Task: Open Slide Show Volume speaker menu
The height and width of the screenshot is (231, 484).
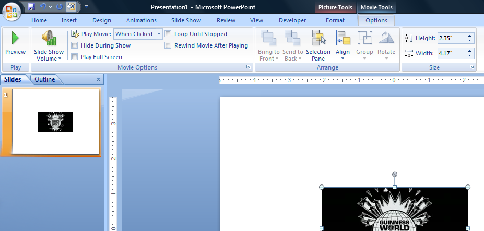Action: click(x=49, y=39)
